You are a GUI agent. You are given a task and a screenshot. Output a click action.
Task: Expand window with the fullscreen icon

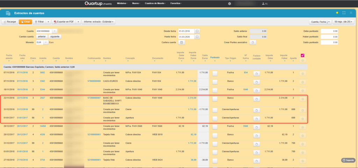coord(344,13)
